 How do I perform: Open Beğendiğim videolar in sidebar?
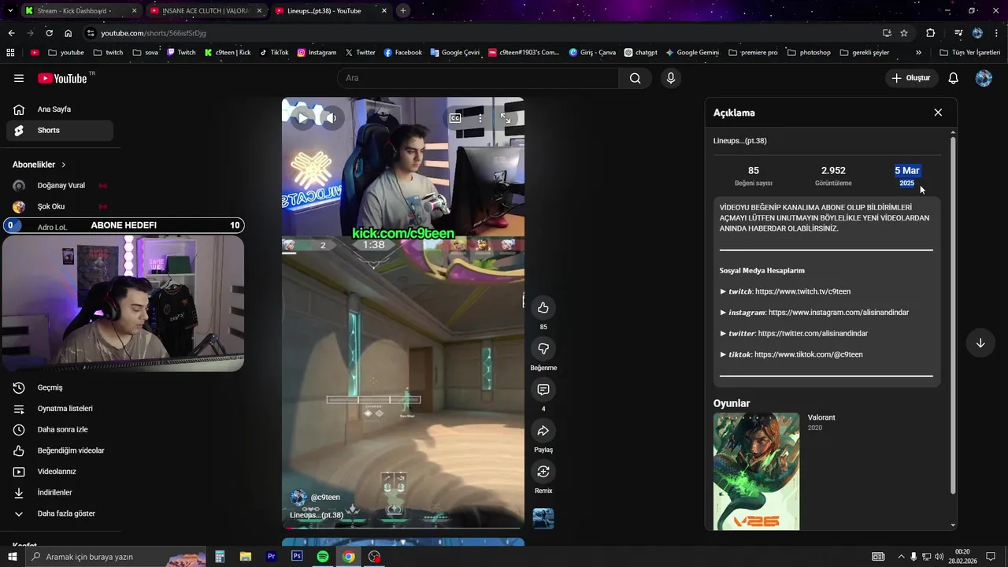[59, 450]
